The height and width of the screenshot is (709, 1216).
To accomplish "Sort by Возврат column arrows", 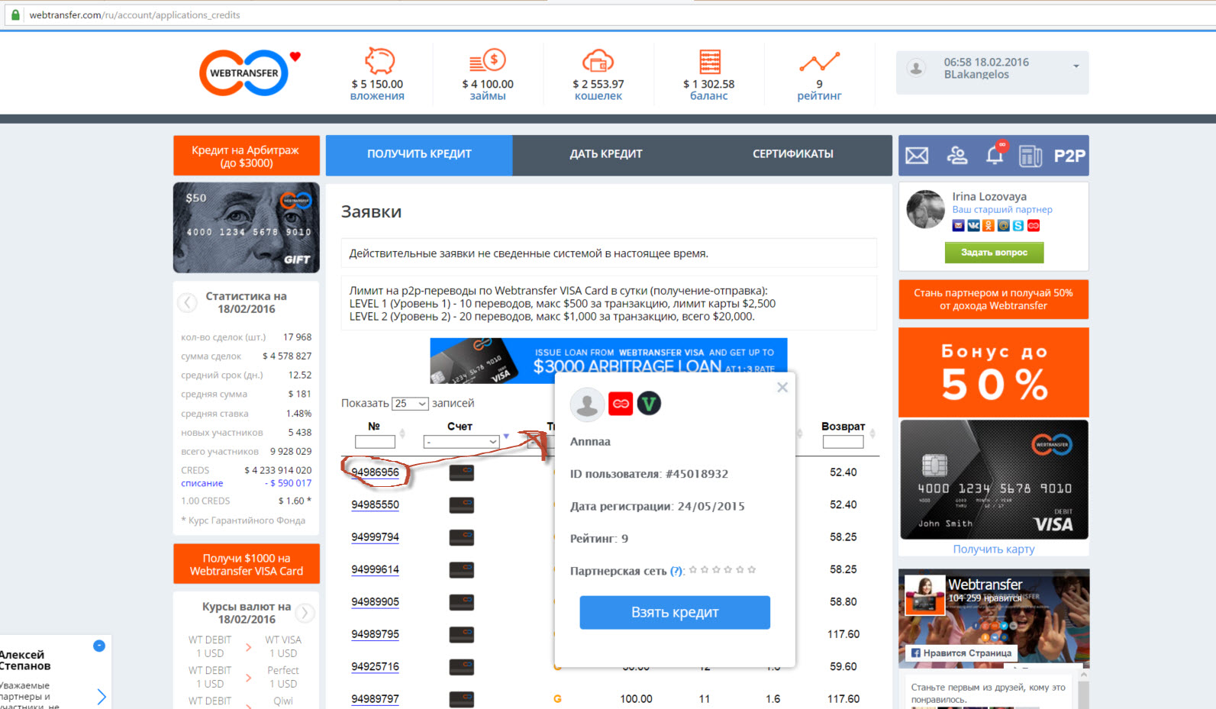I will point(872,433).
